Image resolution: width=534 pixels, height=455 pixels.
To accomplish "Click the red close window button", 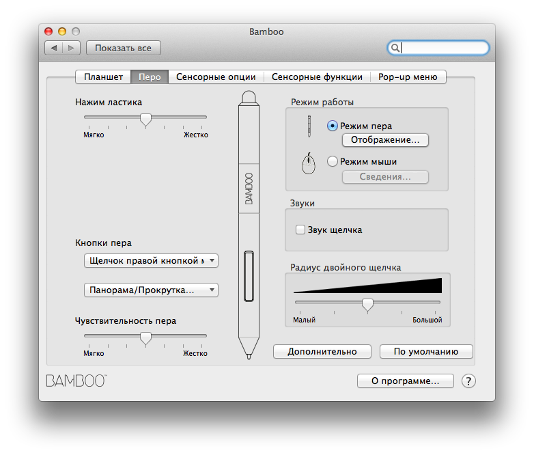I will coord(48,31).
